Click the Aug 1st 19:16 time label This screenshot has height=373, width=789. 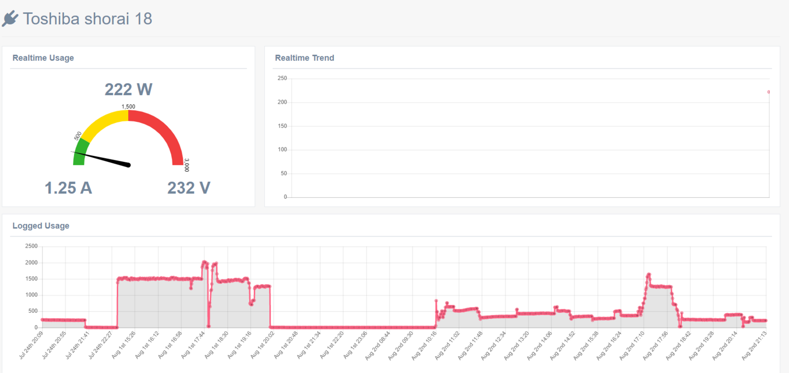240,345
